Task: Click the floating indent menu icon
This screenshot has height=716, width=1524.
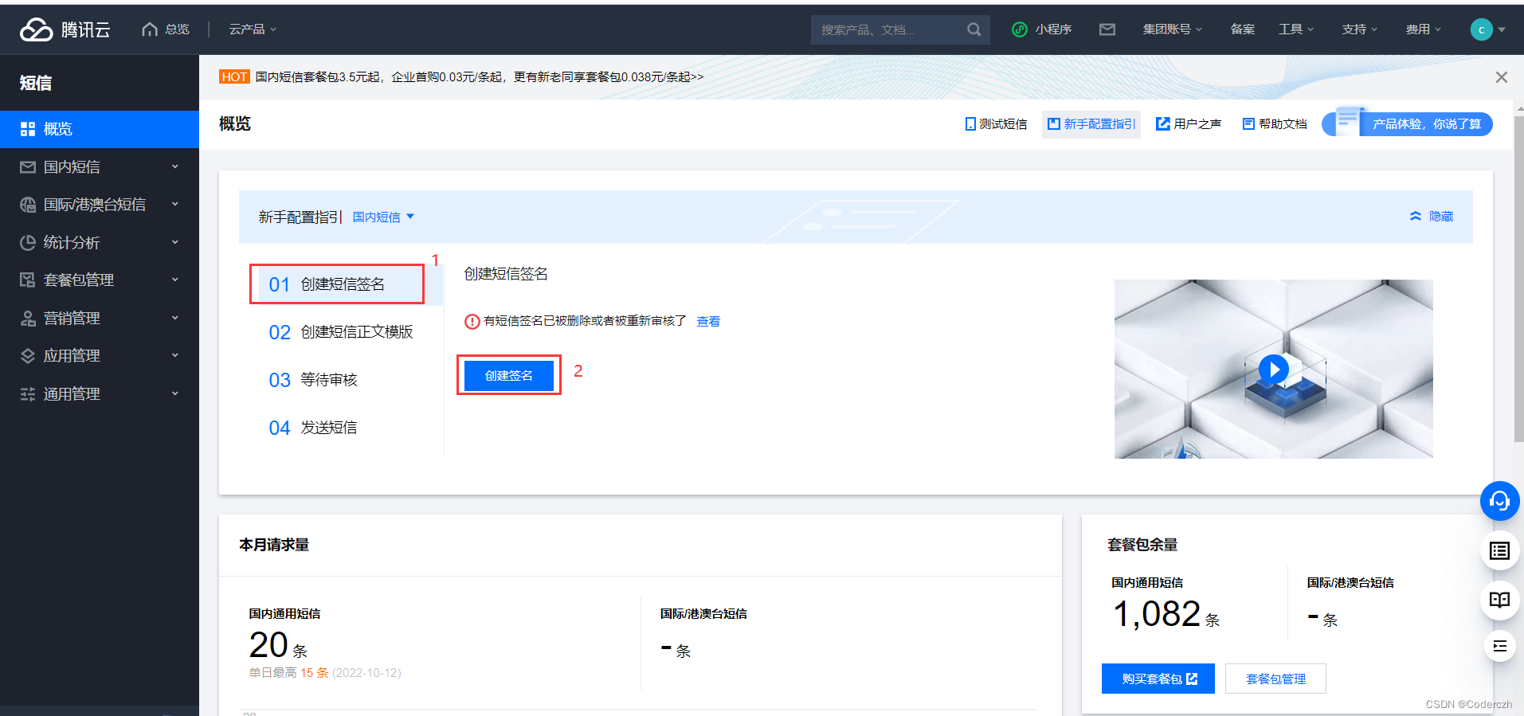Action: 1499,646
